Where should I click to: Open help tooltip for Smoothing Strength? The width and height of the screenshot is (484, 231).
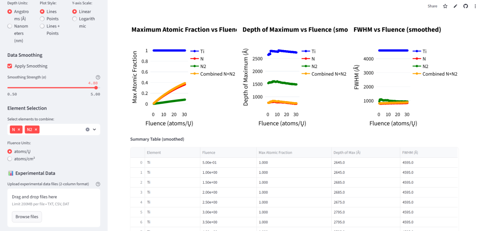tap(98, 77)
